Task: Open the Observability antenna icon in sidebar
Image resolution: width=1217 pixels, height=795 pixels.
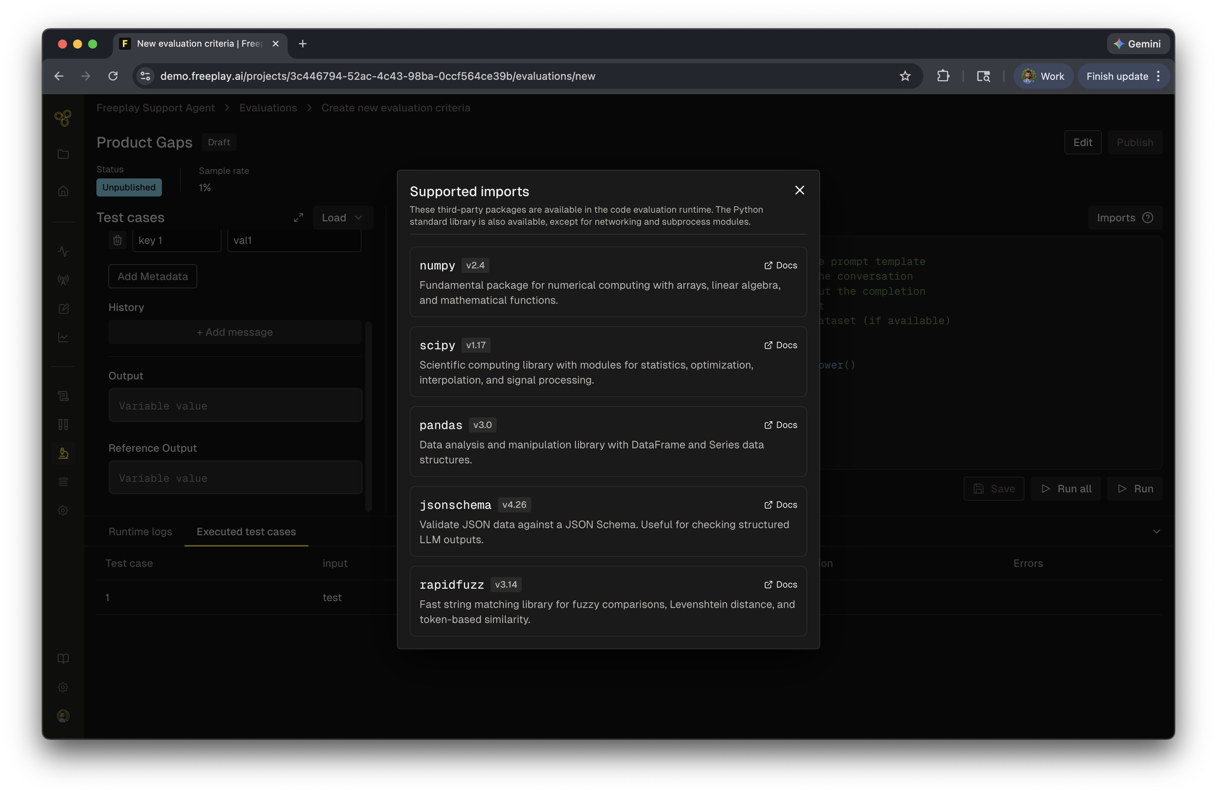Action: 63,280
